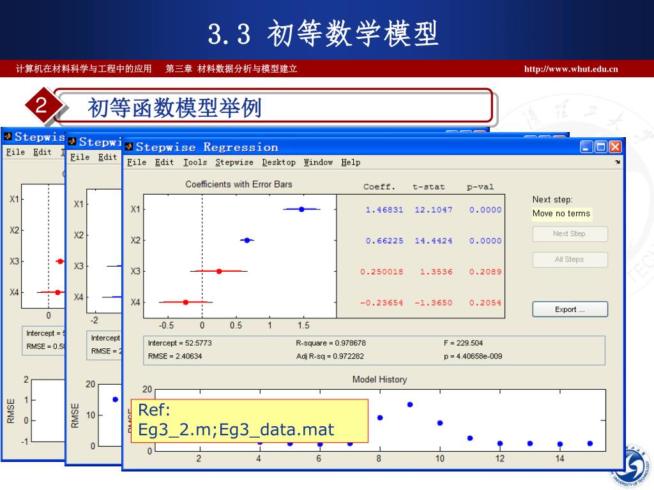Click the MATLAB icon in front window title bar

(129, 147)
